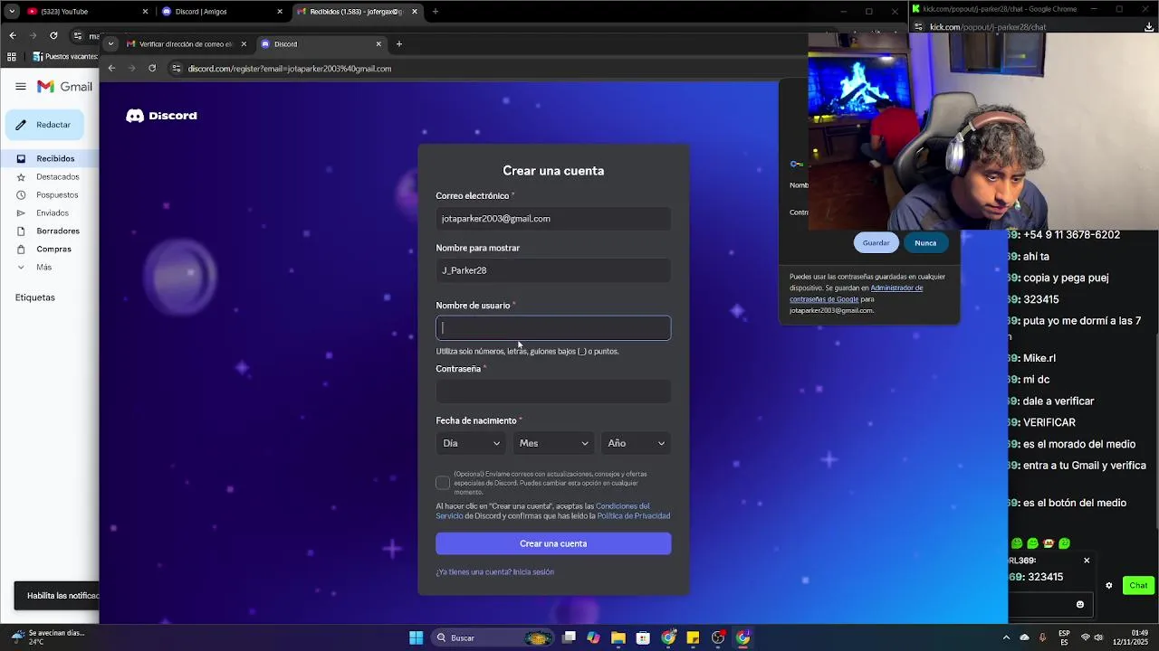Click ¿Ya tienes una cuenta? Inicia sesión

click(x=494, y=571)
